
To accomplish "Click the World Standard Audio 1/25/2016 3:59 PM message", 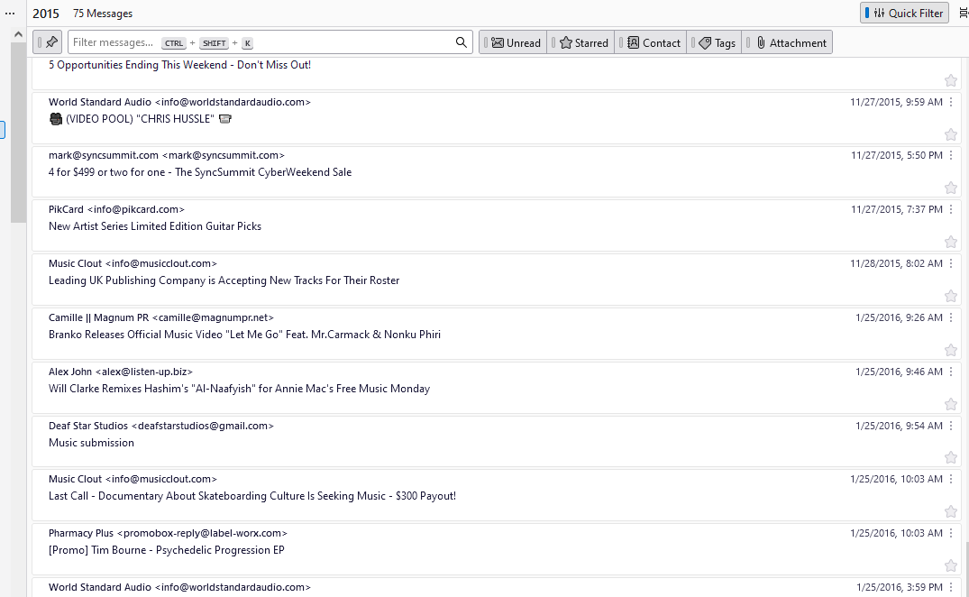I will click(497, 588).
